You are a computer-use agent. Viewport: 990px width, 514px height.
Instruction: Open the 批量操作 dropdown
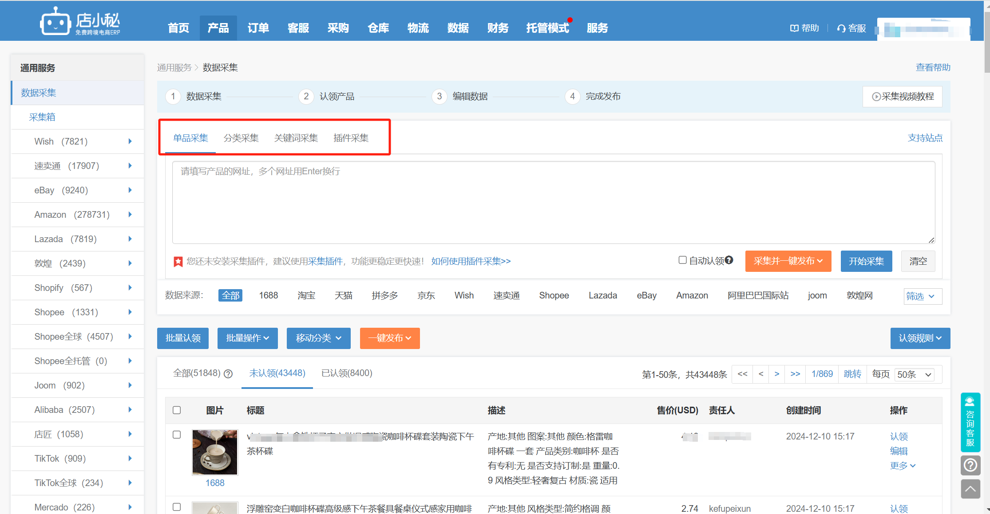tap(248, 338)
